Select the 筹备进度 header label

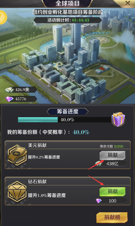pos(67,111)
